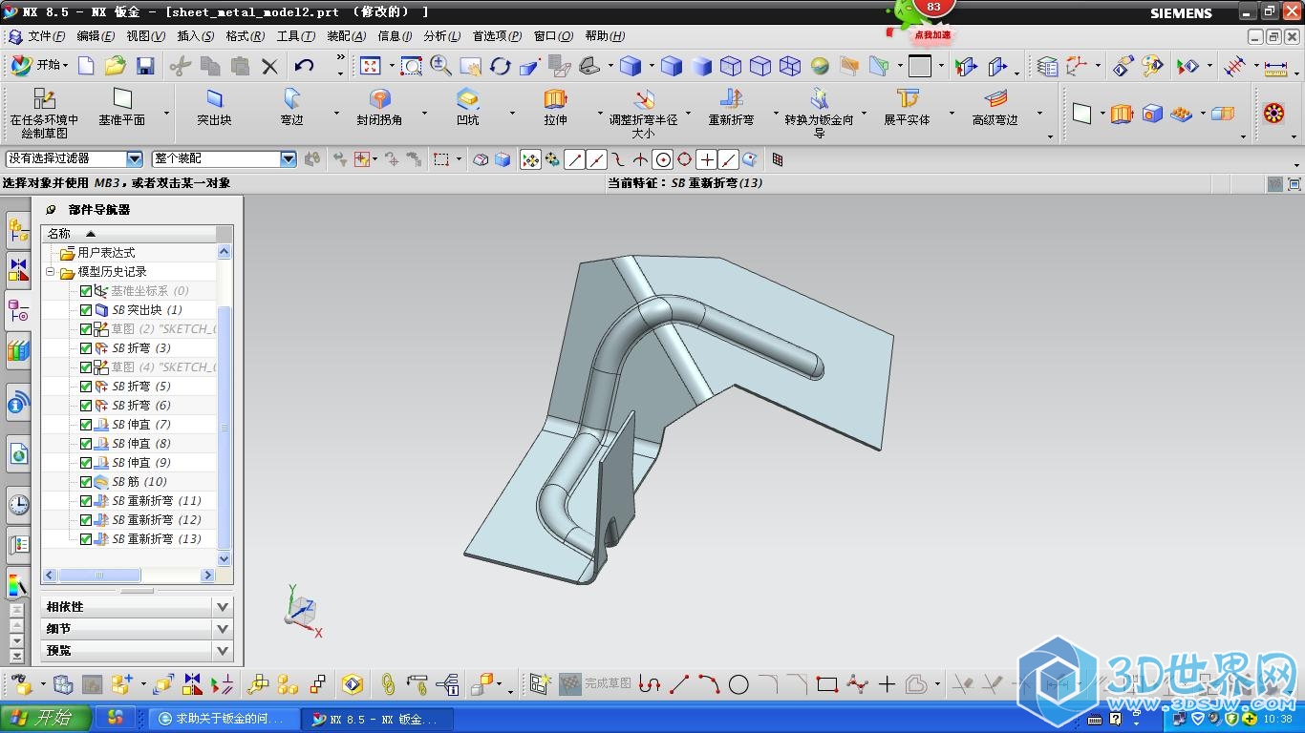Screen dimensions: 1305x733
Task: Open the 编辑(E) menu
Action: pyautogui.click(x=96, y=36)
